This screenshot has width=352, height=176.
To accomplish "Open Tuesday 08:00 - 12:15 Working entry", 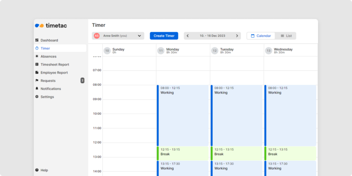I will [237, 115].
